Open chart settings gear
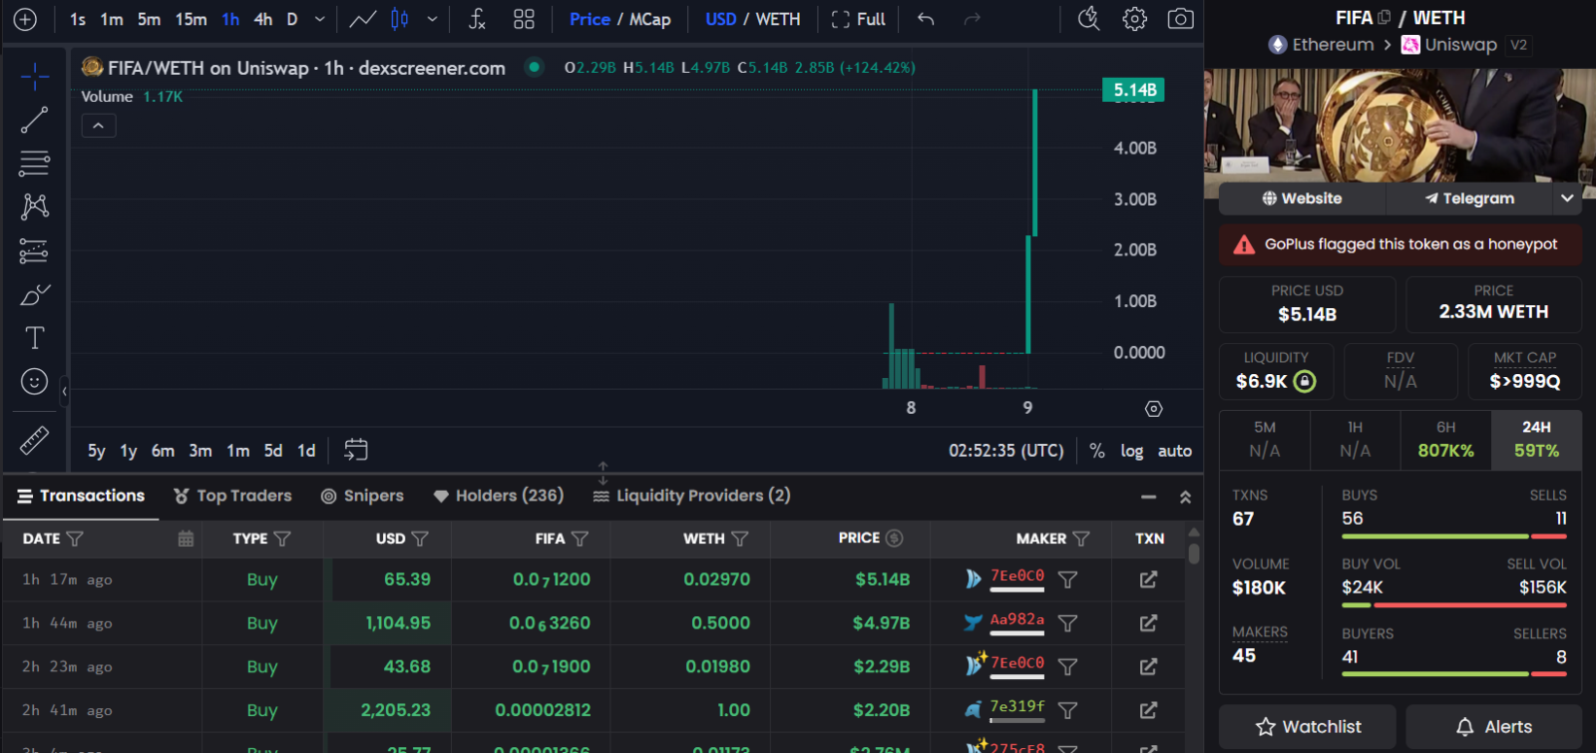This screenshot has height=753, width=1596. tap(1135, 19)
